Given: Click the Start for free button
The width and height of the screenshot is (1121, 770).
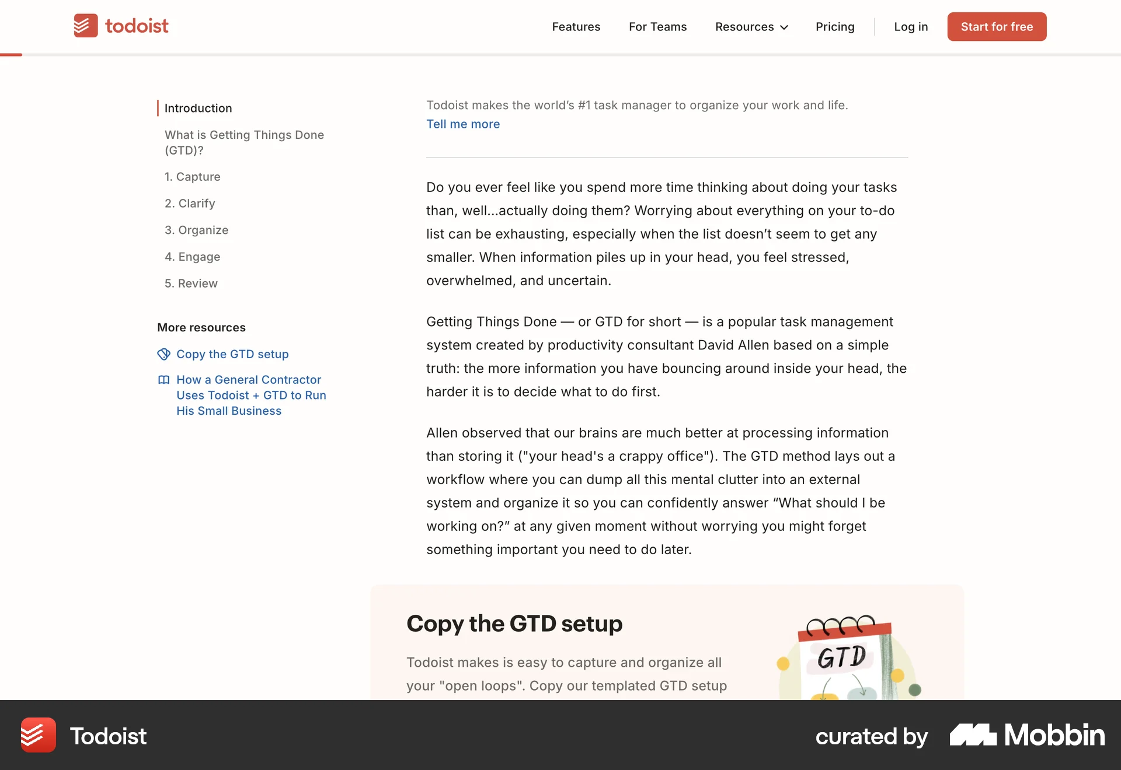Looking at the screenshot, I should coord(997,26).
